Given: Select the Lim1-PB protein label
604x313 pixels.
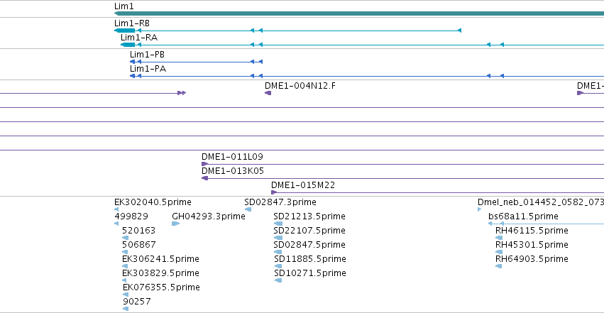Looking at the screenshot, I should (x=147, y=54).
